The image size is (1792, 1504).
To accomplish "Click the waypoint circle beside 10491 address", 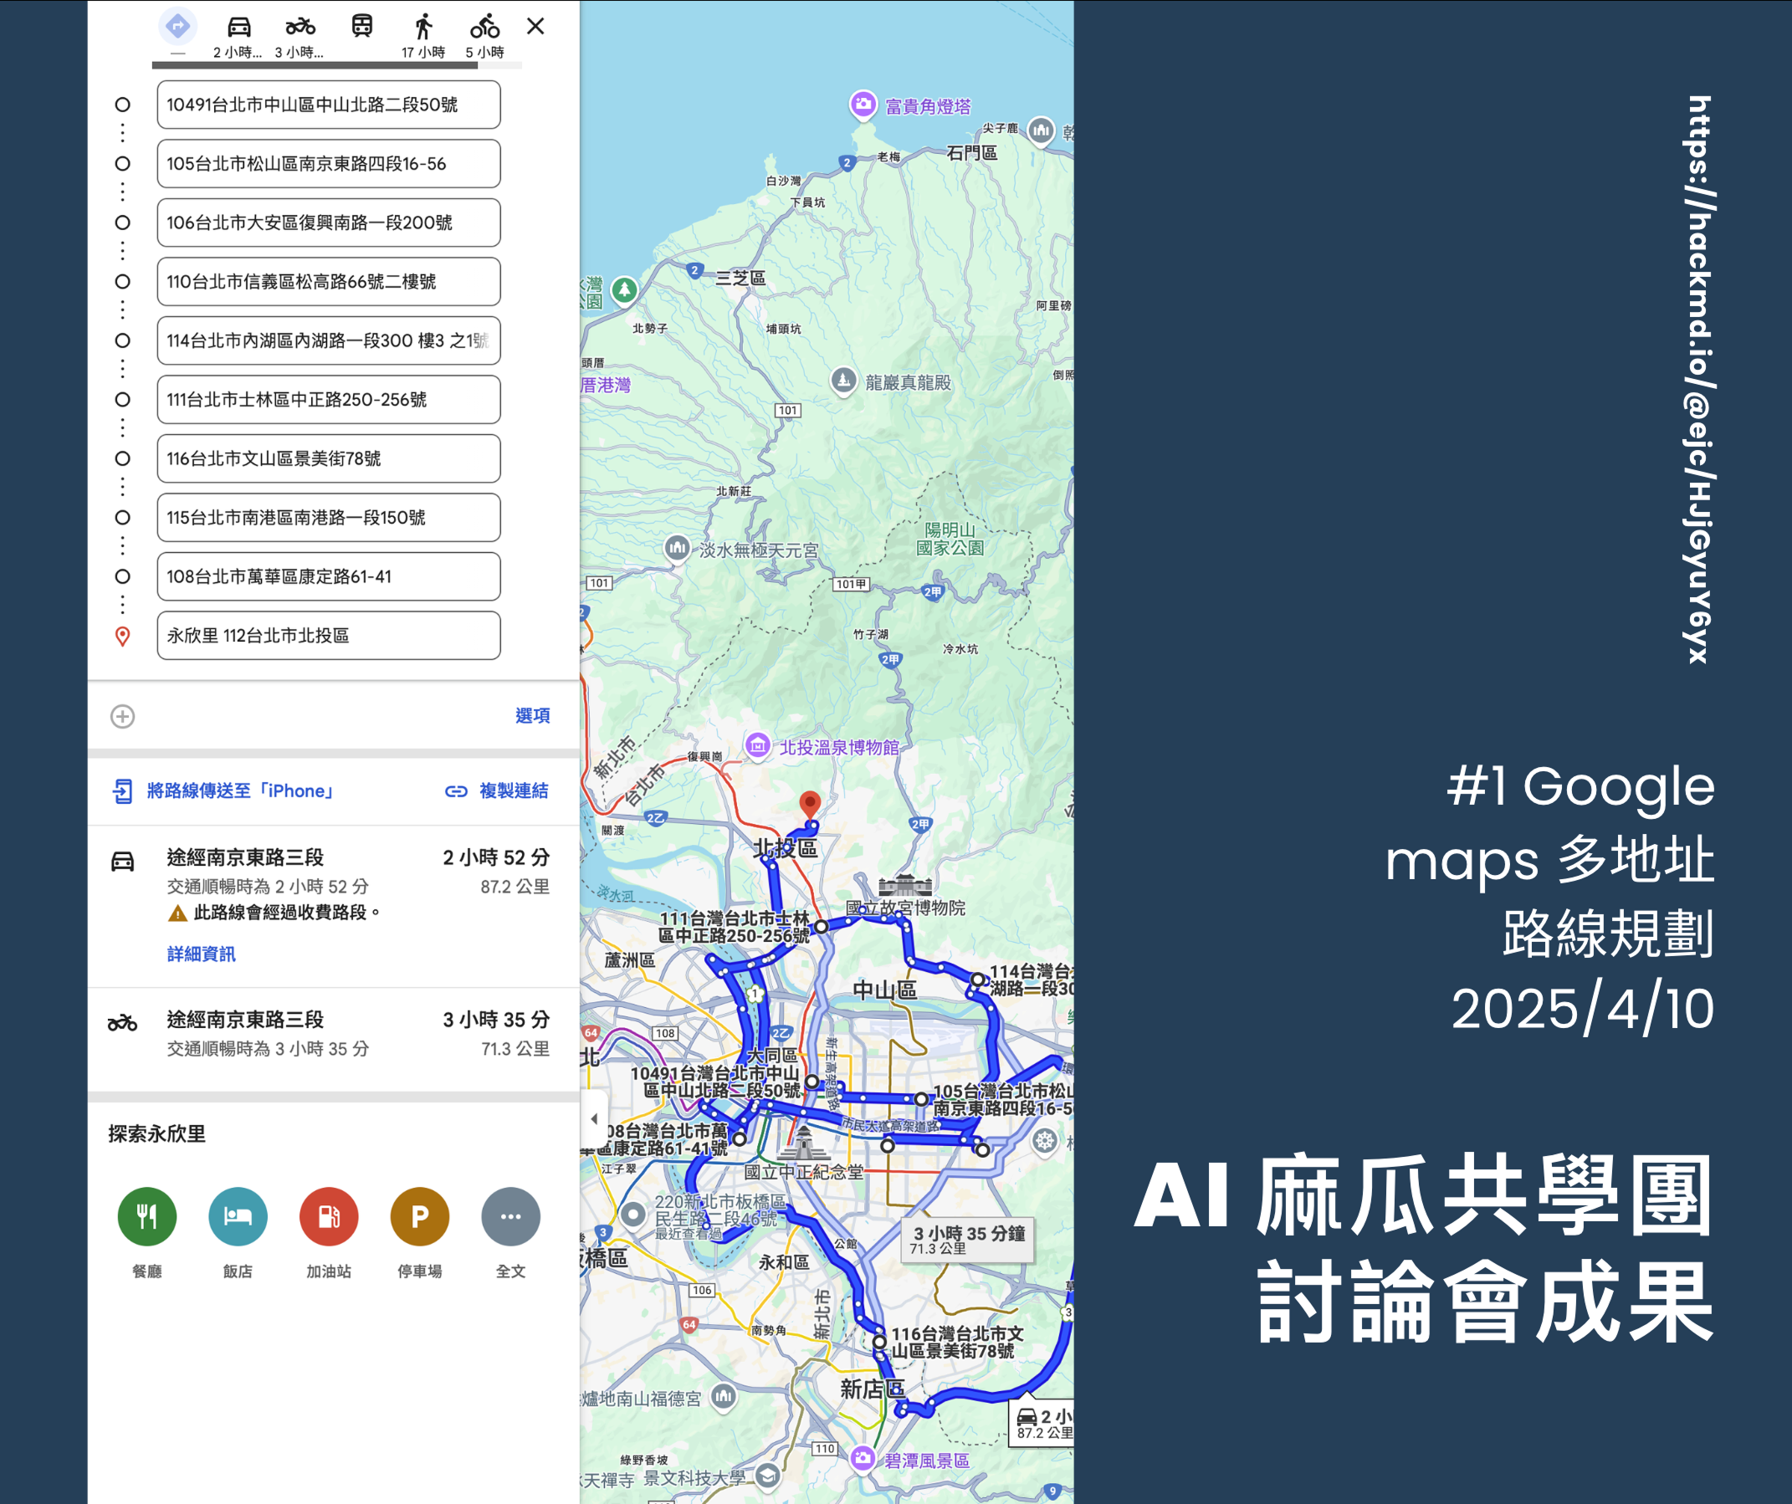I will [123, 105].
